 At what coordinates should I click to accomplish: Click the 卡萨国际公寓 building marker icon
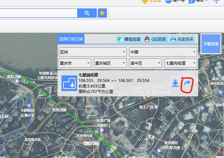click(x=29, y=105)
